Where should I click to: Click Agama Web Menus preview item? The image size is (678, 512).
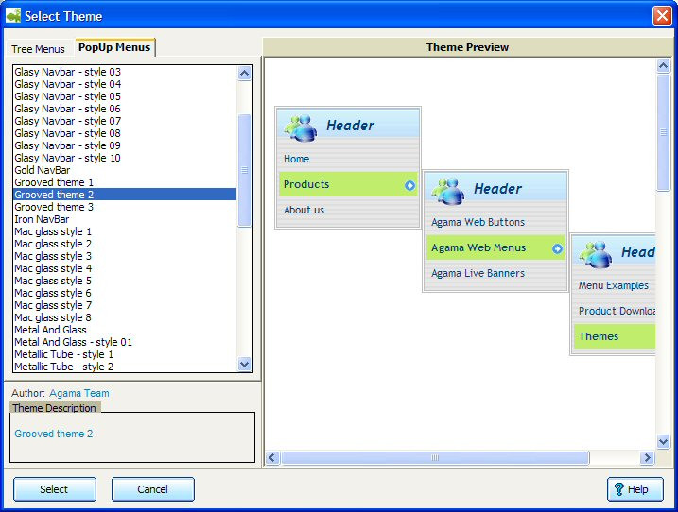[x=495, y=247]
